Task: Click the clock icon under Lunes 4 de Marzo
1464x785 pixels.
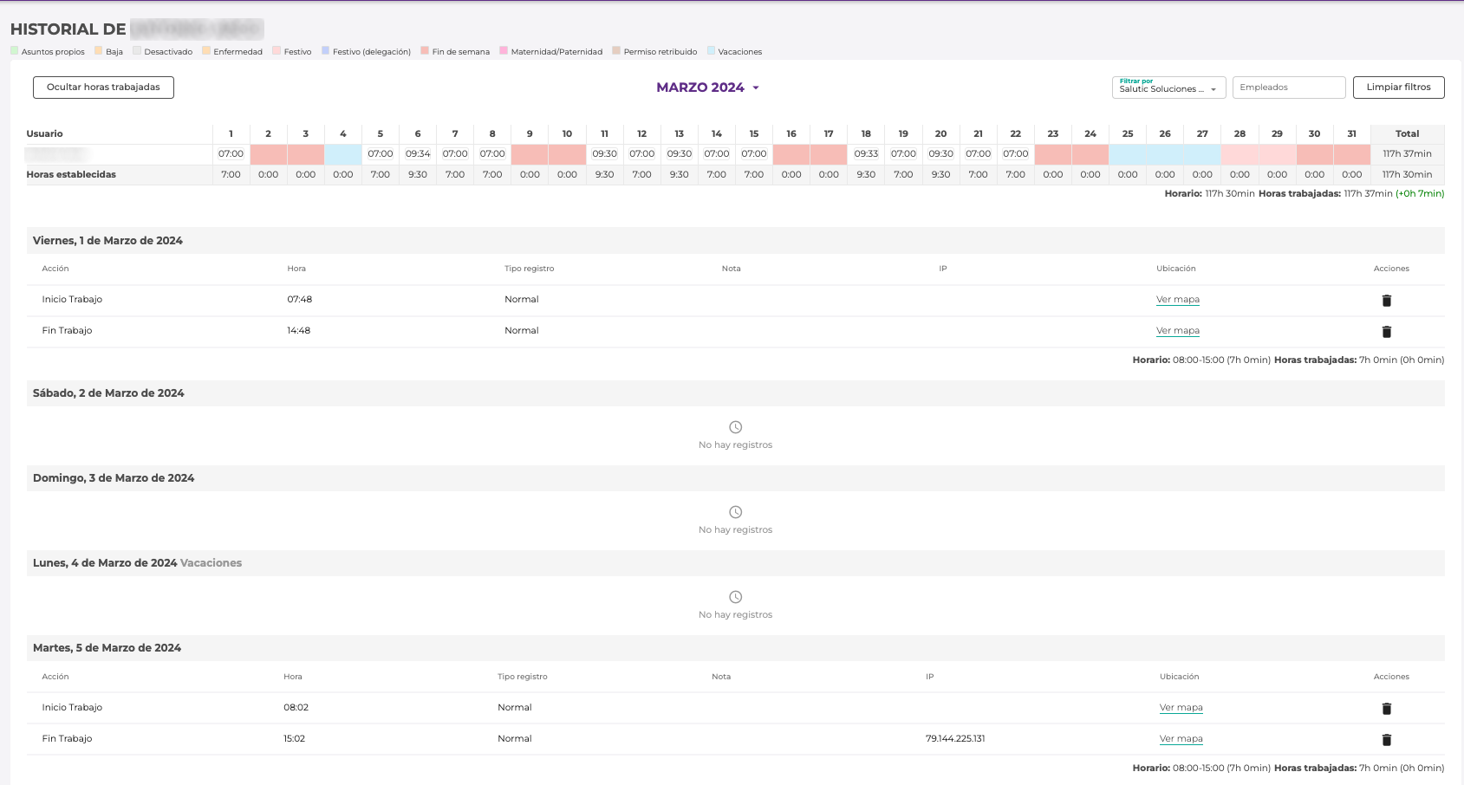Action: (x=735, y=597)
